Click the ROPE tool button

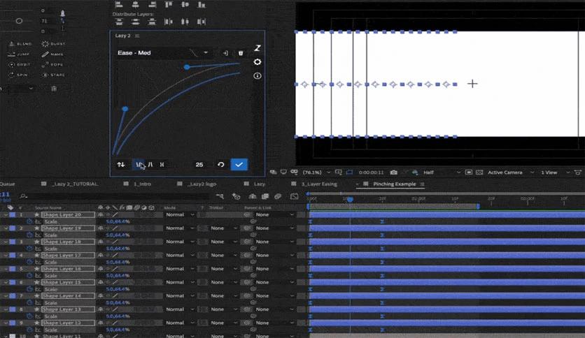(x=52, y=64)
